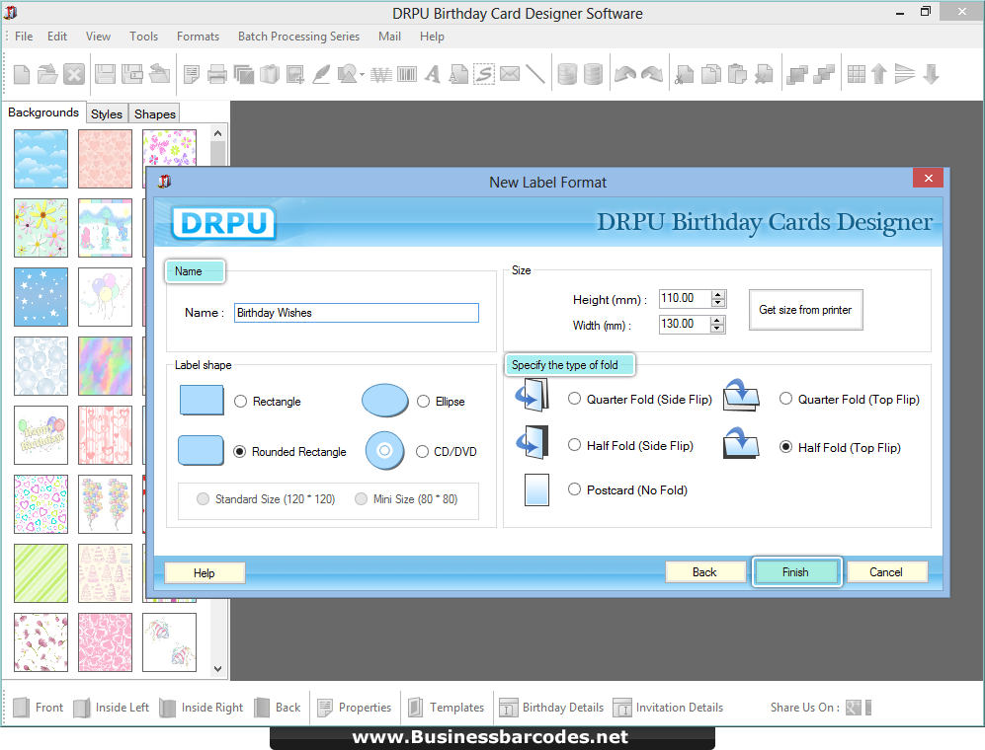This screenshot has height=750, width=985.
Task: Select the blue clouds background thumbnail
Action: pos(41,159)
